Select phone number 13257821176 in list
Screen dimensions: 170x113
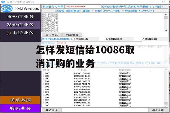[50, 20]
